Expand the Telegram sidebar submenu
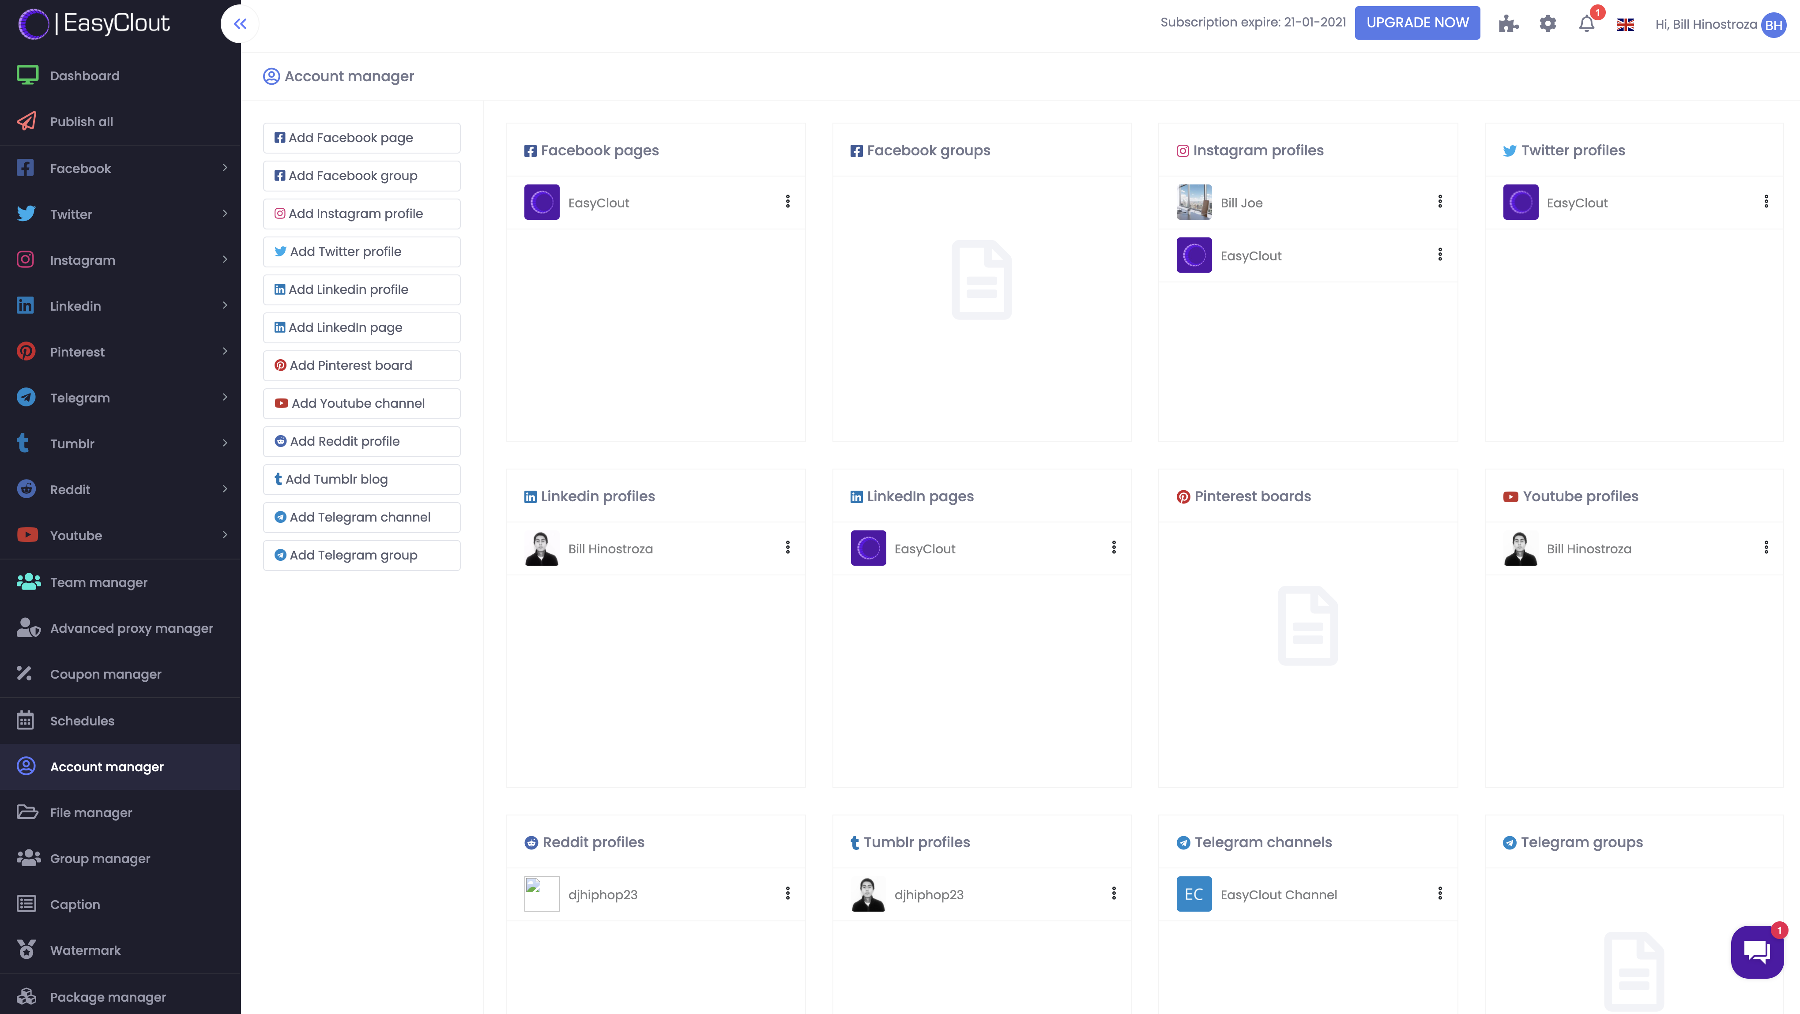This screenshot has width=1800, height=1014. pyautogui.click(x=224, y=398)
